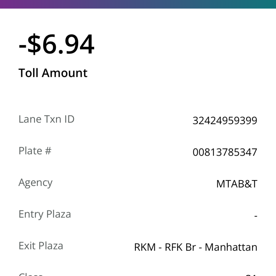The width and height of the screenshot is (276, 276).
Task: Click the Plate # label
Action: 35,151
